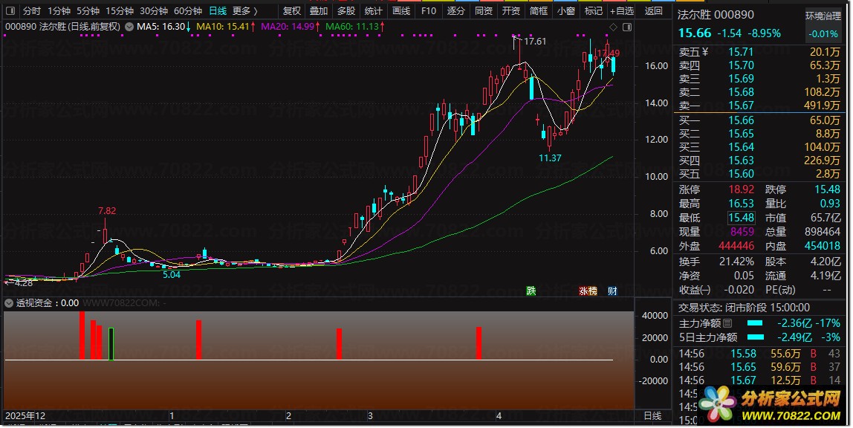Switch to the 60分钟 timeframe tab
853x428 pixels.
pyautogui.click(x=188, y=11)
